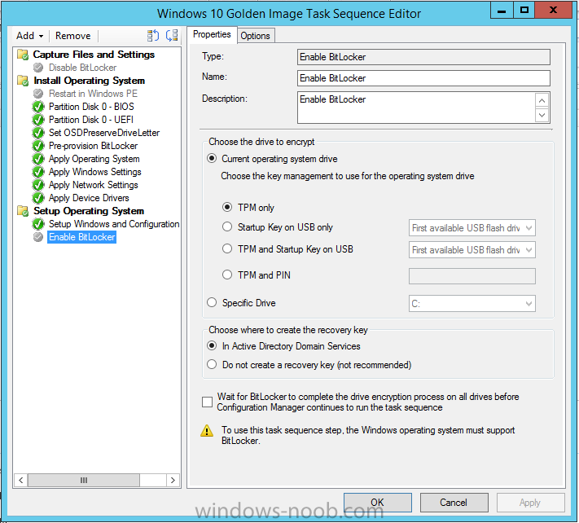Click the Capture Files and Settings folder icon

click(x=24, y=55)
